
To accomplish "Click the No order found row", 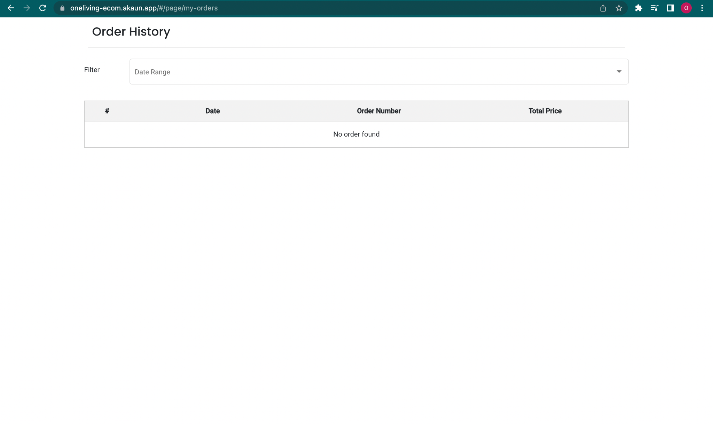I will [x=356, y=134].
